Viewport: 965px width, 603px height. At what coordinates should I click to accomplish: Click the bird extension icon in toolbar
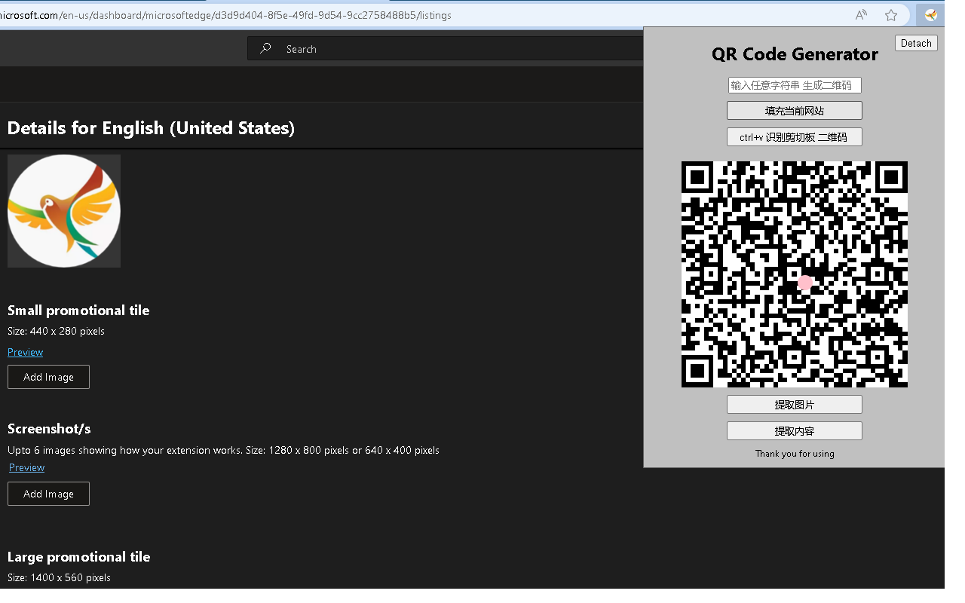pos(931,15)
